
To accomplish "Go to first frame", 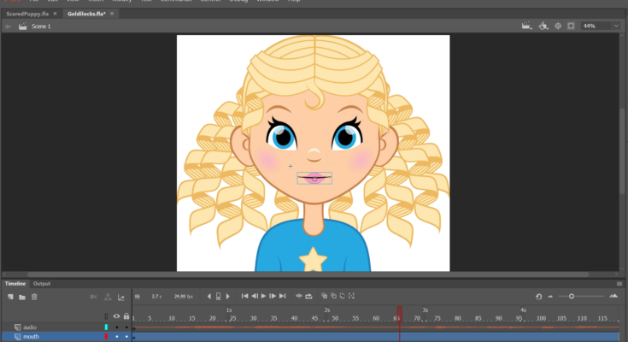I will pyautogui.click(x=244, y=296).
